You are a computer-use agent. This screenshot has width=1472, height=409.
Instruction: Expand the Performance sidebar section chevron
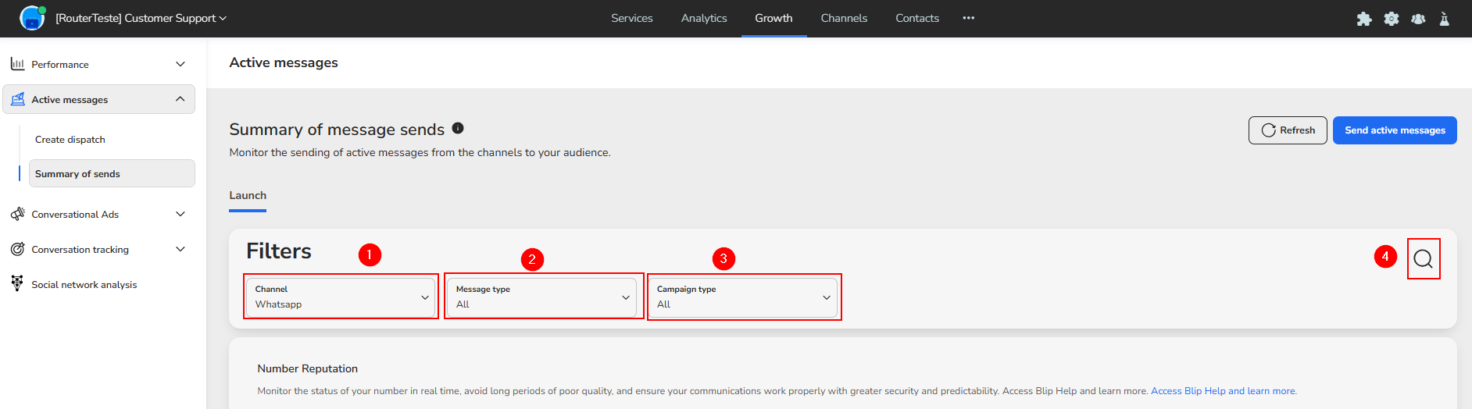(x=180, y=64)
